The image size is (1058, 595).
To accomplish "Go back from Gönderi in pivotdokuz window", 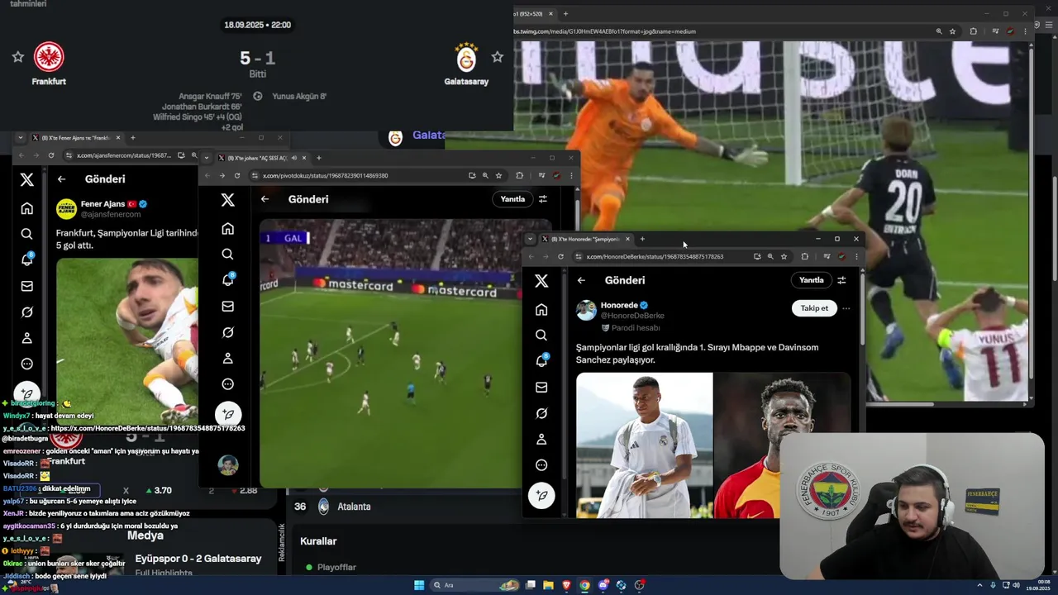I will click(264, 199).
